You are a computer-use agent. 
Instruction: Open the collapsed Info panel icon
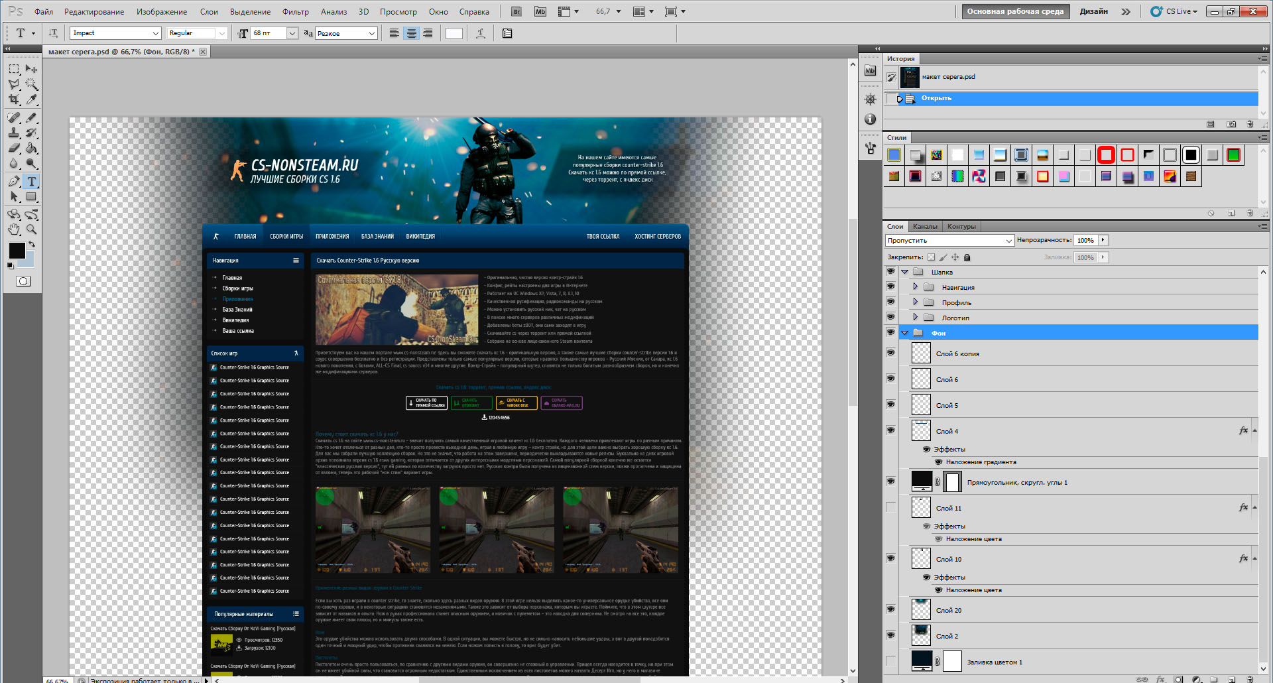871,119
